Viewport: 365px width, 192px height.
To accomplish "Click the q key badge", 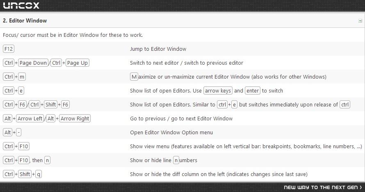I will click(39, 174).
